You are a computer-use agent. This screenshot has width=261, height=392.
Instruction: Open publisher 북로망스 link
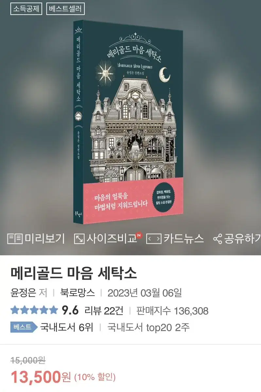[x=78, y=292]
